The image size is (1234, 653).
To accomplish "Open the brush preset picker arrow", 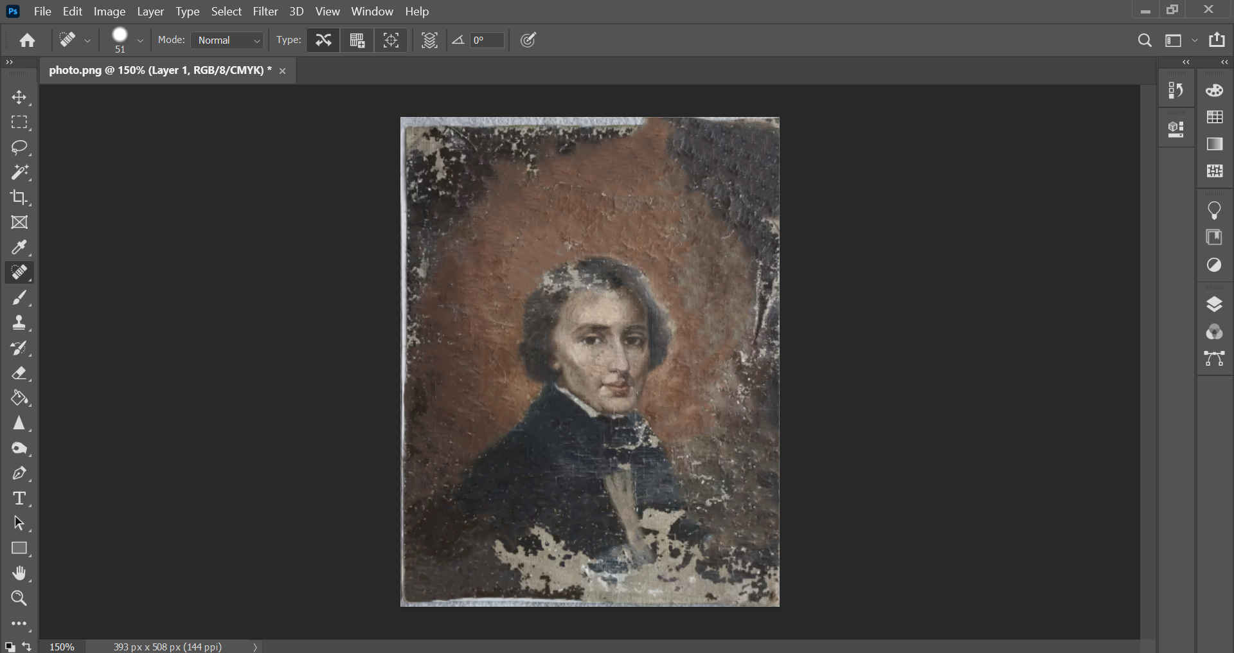I will pyautogui.click(x=140, y=40).
